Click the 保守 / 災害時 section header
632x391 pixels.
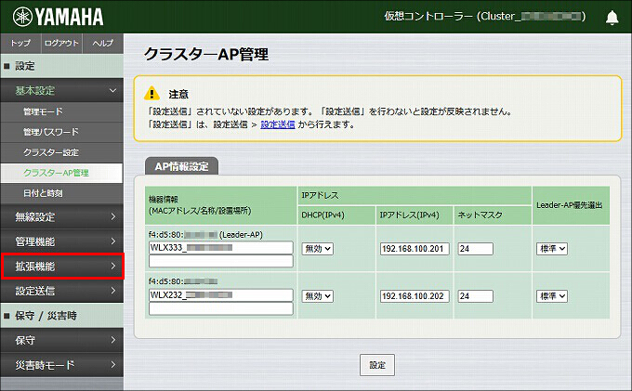point(62,316)
